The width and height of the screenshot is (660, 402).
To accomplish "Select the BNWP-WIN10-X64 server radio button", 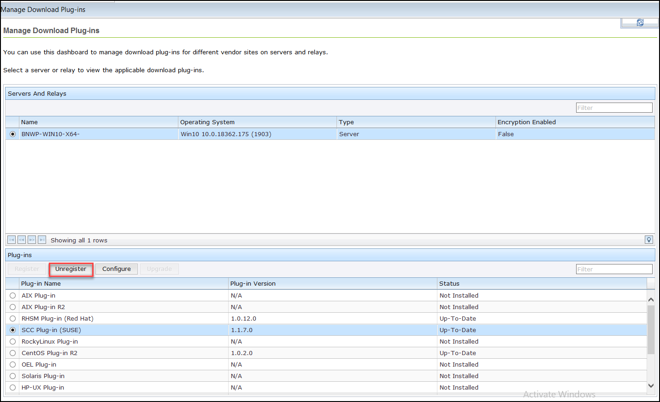I will [x=12, y=134].
